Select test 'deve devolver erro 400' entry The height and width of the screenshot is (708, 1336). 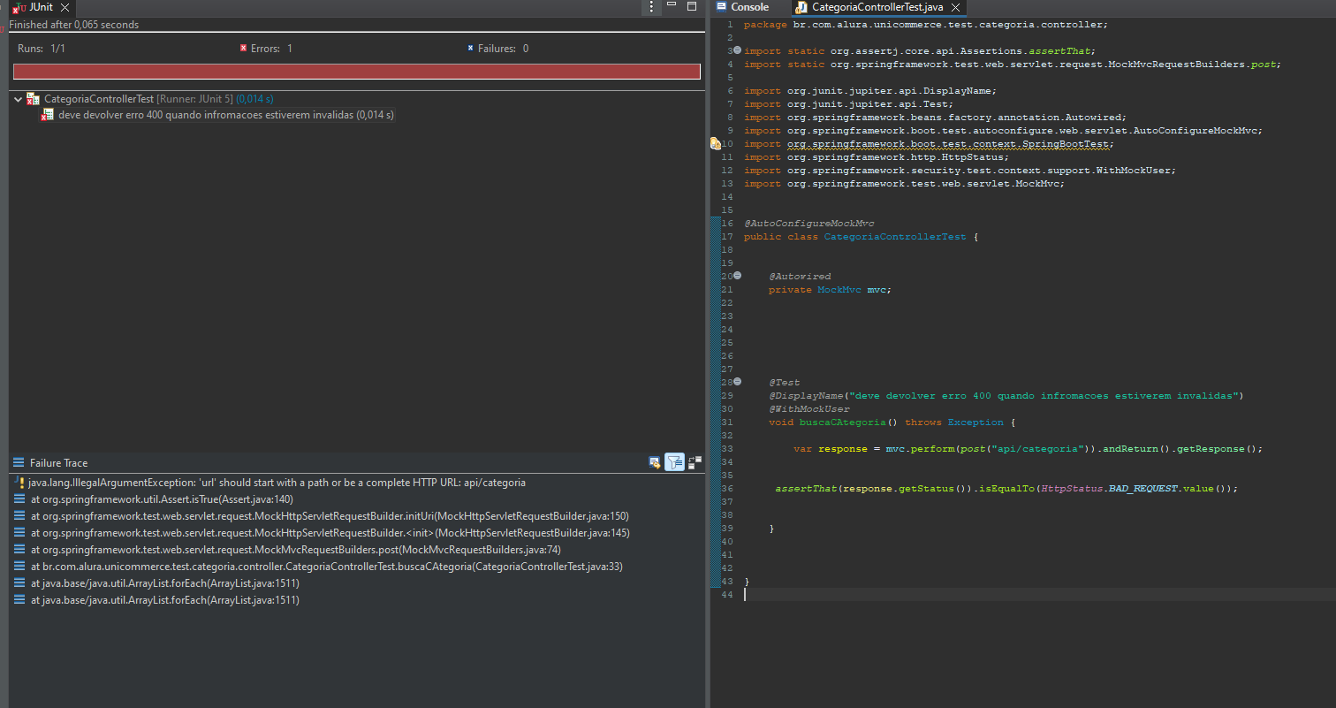tap(218, 115)
